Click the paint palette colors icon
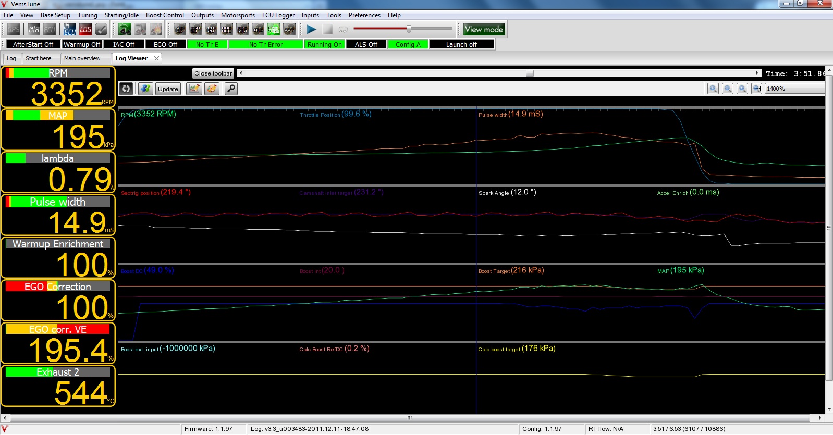 pos(212,89)
